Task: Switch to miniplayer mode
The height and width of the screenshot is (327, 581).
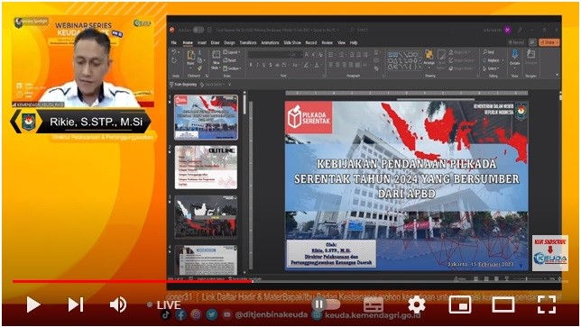Action: [460, 305]
